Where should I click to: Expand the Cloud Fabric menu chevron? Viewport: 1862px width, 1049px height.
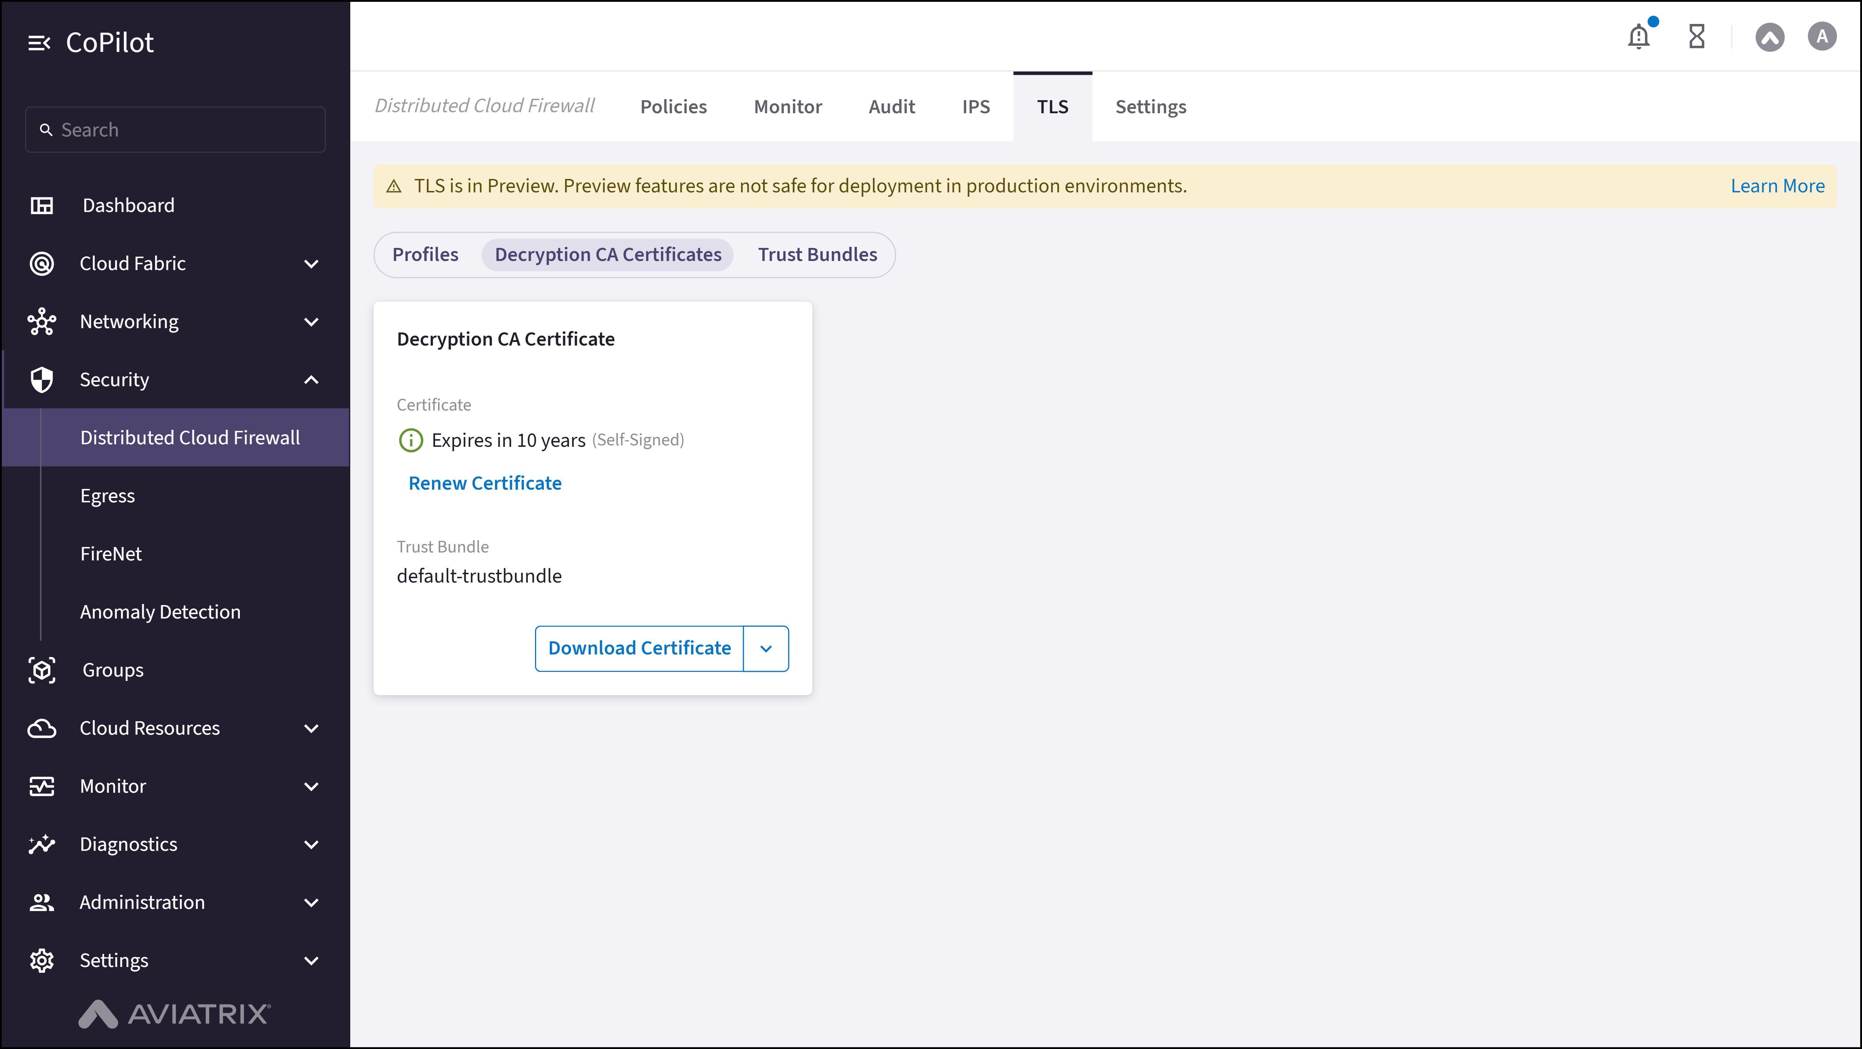click(x=311, y=264)
